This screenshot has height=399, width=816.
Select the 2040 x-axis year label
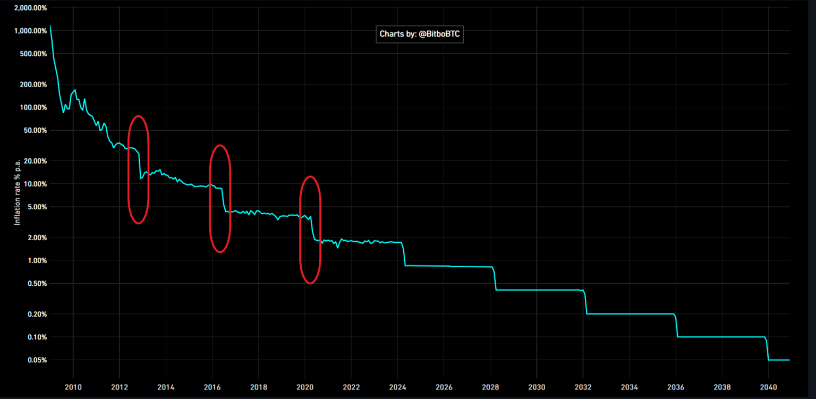click(769, 387)
